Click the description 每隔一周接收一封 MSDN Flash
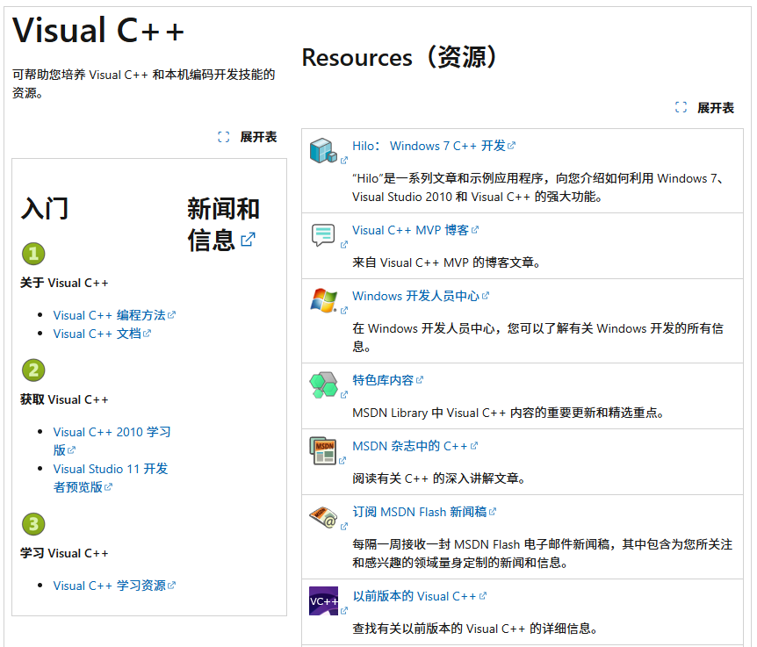The height and width of the screenshot is (647, 757). pyautogui.click(x=542, y=553)
